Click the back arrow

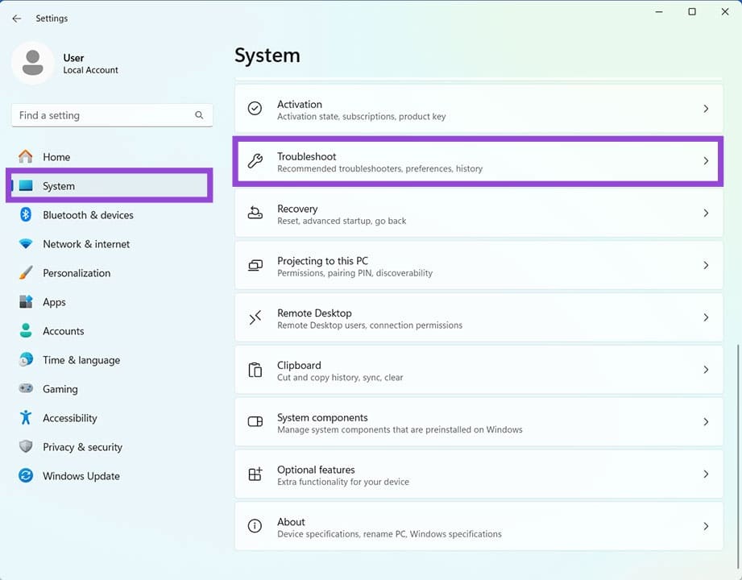coord(16,19)
